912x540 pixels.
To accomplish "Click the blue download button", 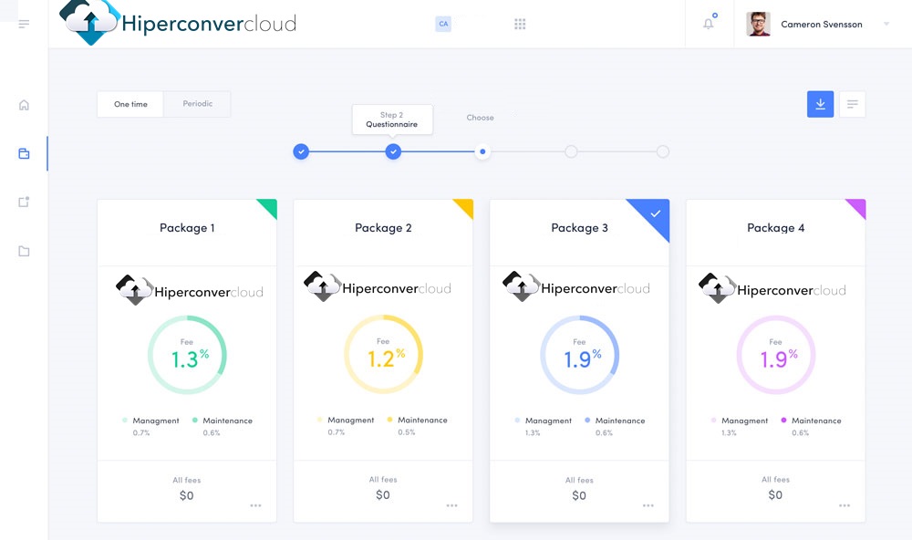I will [820, 104].
